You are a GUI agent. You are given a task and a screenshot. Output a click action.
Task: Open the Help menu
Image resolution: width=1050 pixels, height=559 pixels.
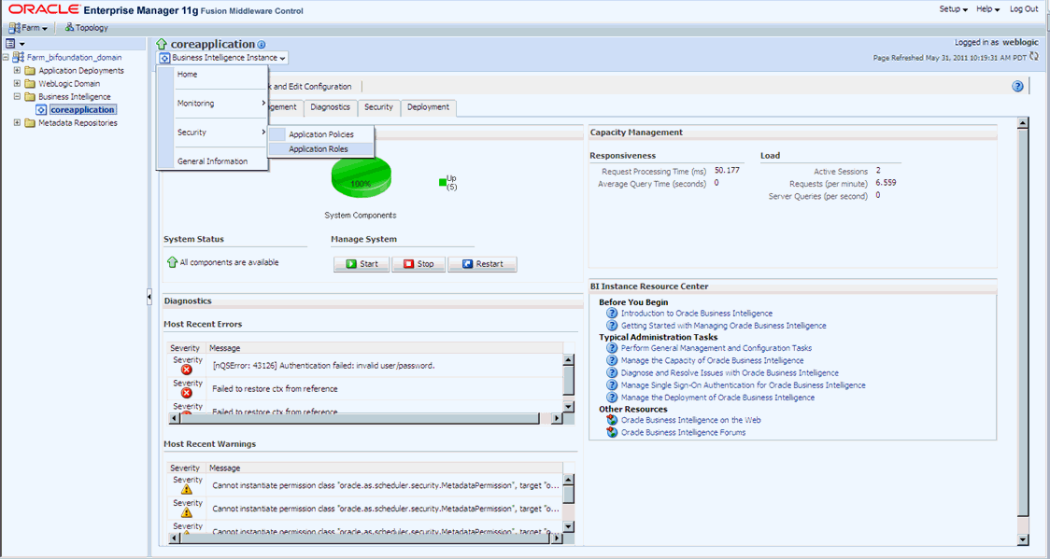pos(987,9)
